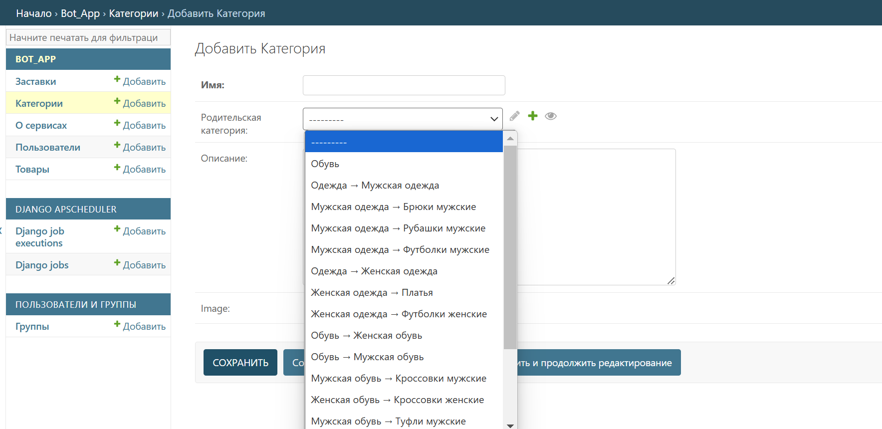
Task: Open Категории in the sidebar
Action: click(39, 103)
